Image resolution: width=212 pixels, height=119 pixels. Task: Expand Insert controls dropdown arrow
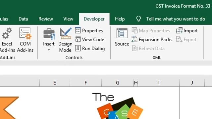pos(49,50)
